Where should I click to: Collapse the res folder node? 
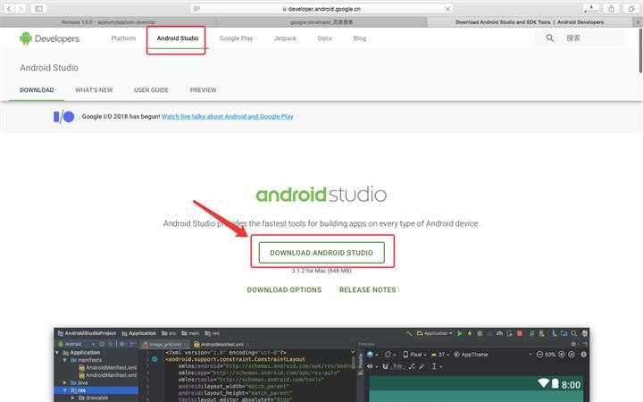[x=65, y=390]
